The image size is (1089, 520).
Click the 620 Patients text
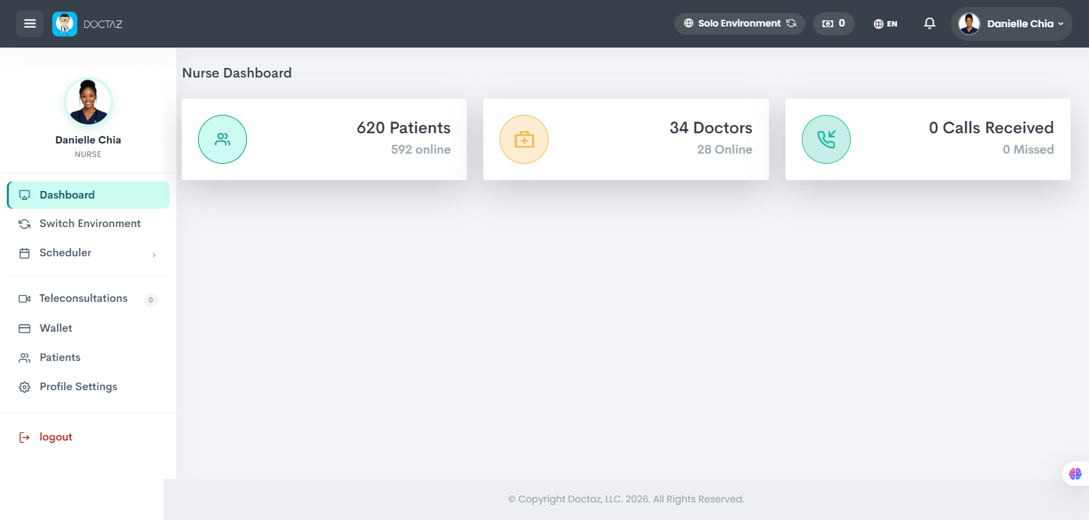pyautogui.click(x=404, y=128)
